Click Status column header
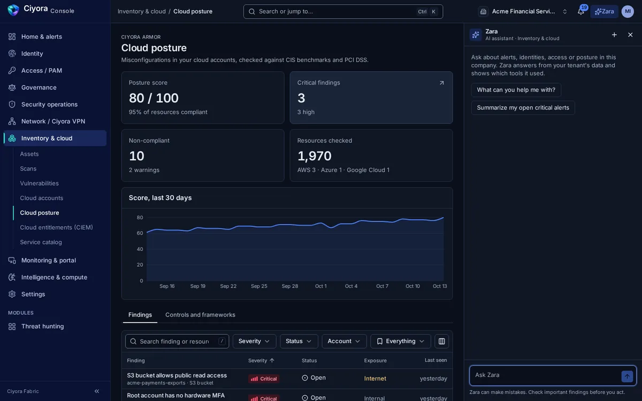Viewport: 642px width, 401px height. 309,360
